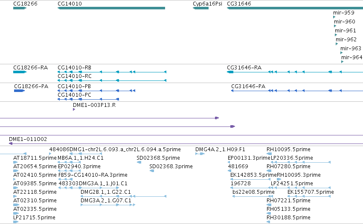Click the CG18266-RA transcript label
This screenshot has width=363, height=224.
tap(31, 68)
